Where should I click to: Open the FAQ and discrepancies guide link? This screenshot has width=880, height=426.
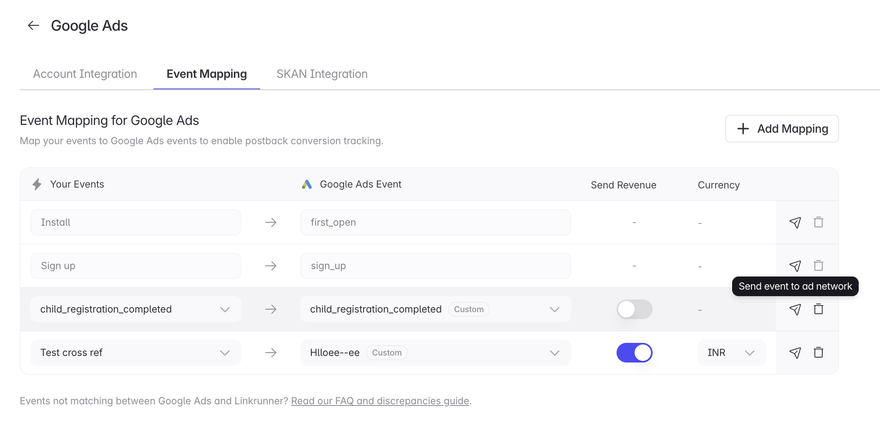click(x=380, y=401)
